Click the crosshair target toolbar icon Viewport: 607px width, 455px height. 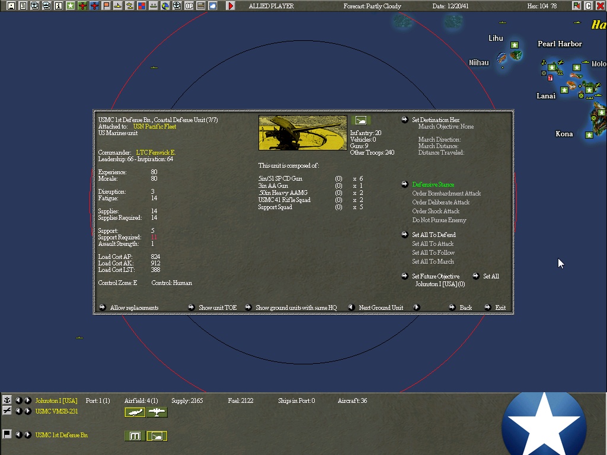pos(177,6)
